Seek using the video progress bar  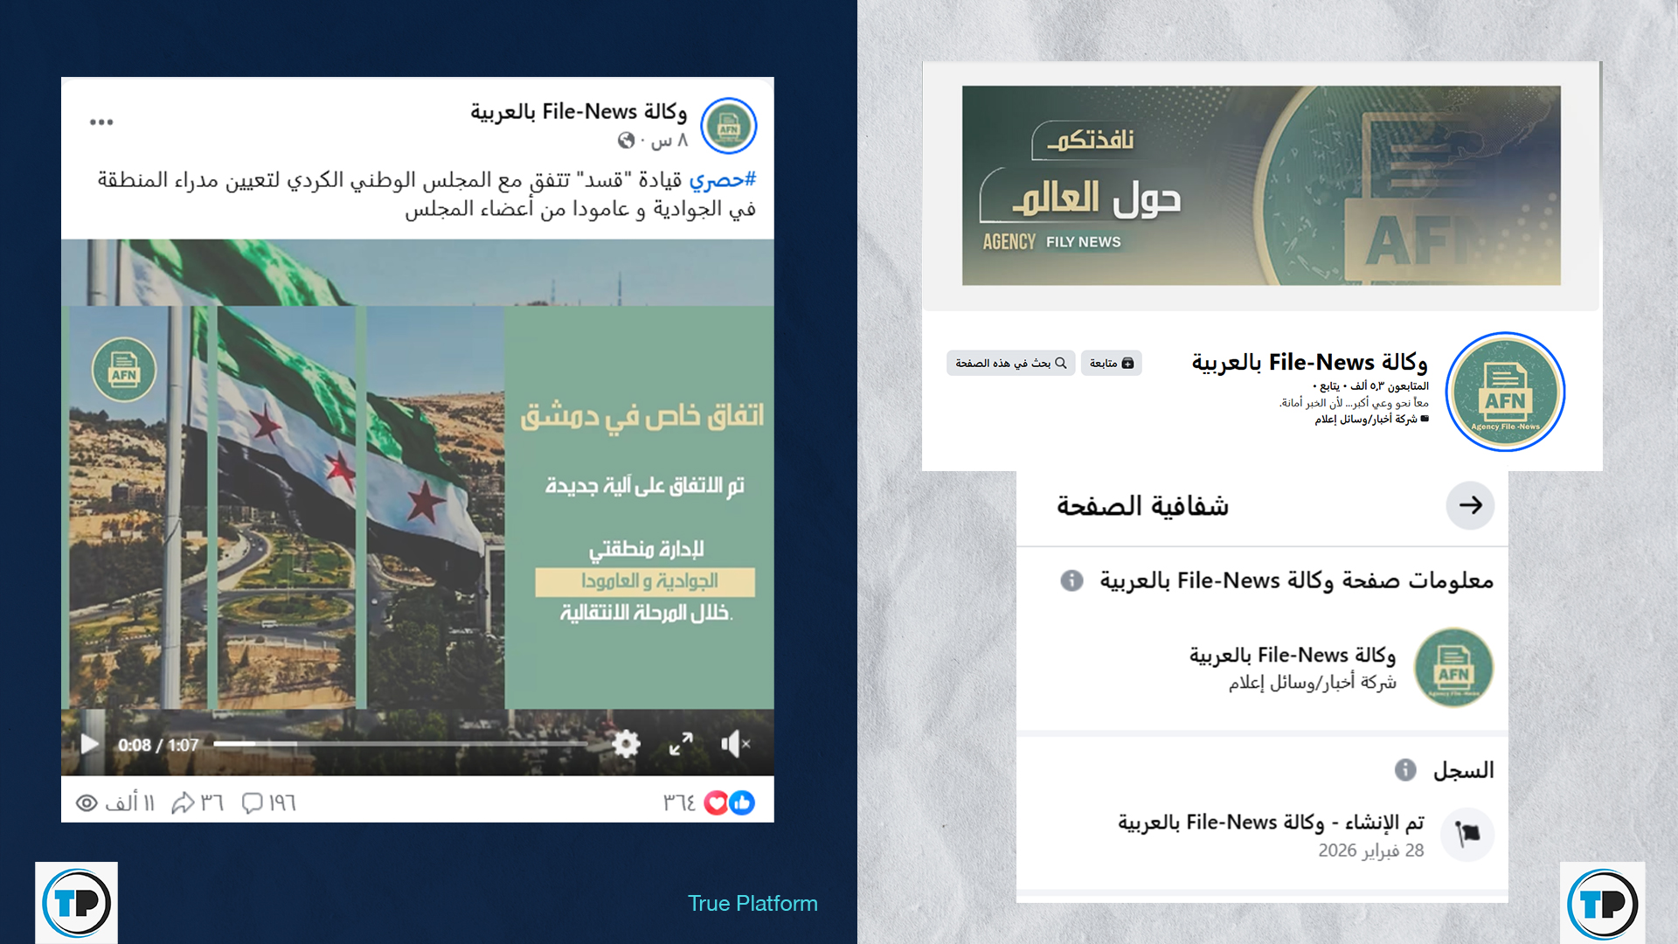click(400, 744)
